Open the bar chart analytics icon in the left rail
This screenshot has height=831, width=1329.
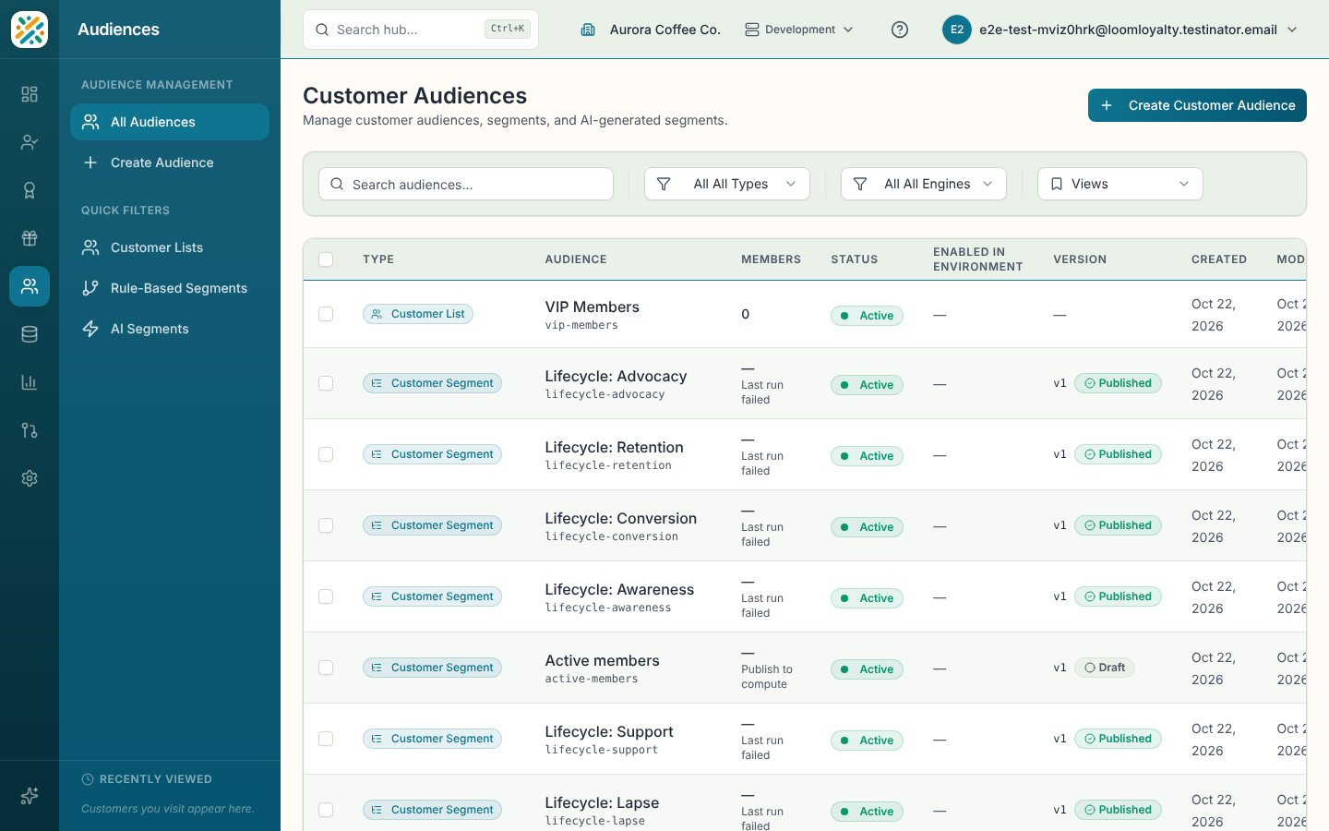tap(30, 382)
